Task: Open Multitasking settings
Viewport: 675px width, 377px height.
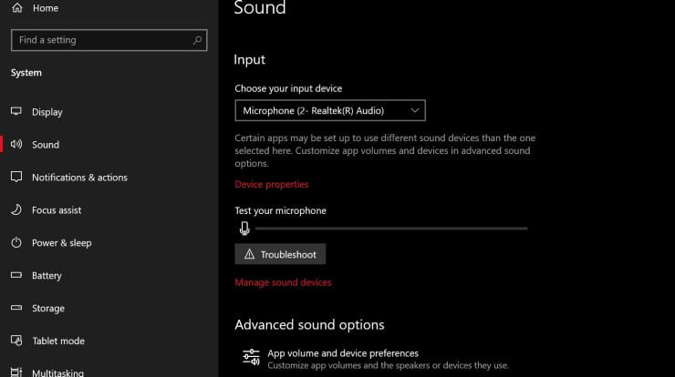Action: pyautogui.click(x=57, y=372)
